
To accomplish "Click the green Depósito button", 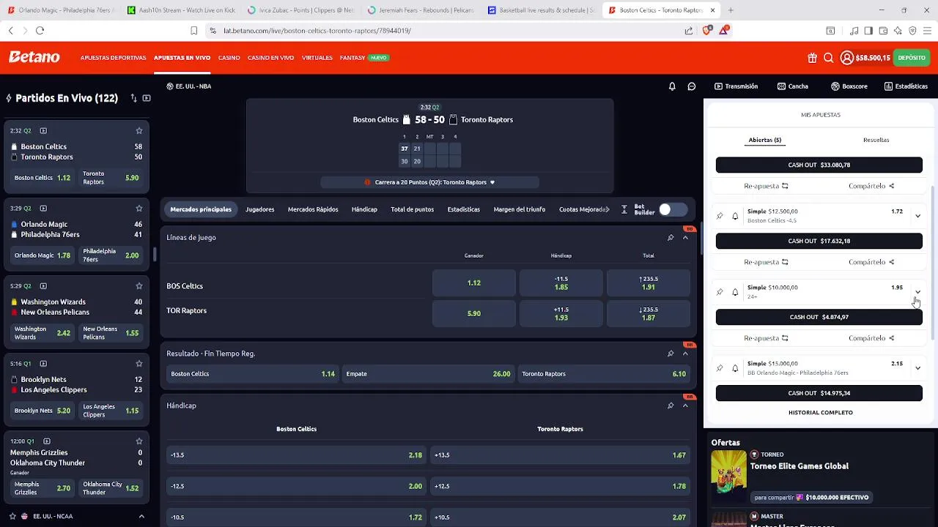I will point(912,58).
